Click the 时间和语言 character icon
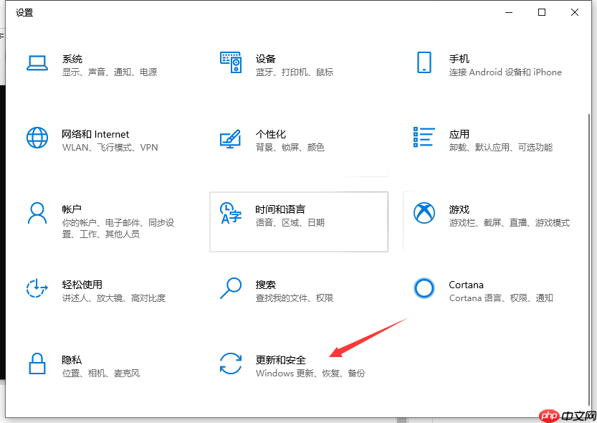The height and width of the screenshot is (423, 597). 231,212
